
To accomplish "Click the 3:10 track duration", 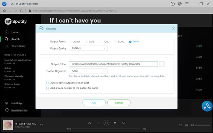I will click(x=199, y=46).
